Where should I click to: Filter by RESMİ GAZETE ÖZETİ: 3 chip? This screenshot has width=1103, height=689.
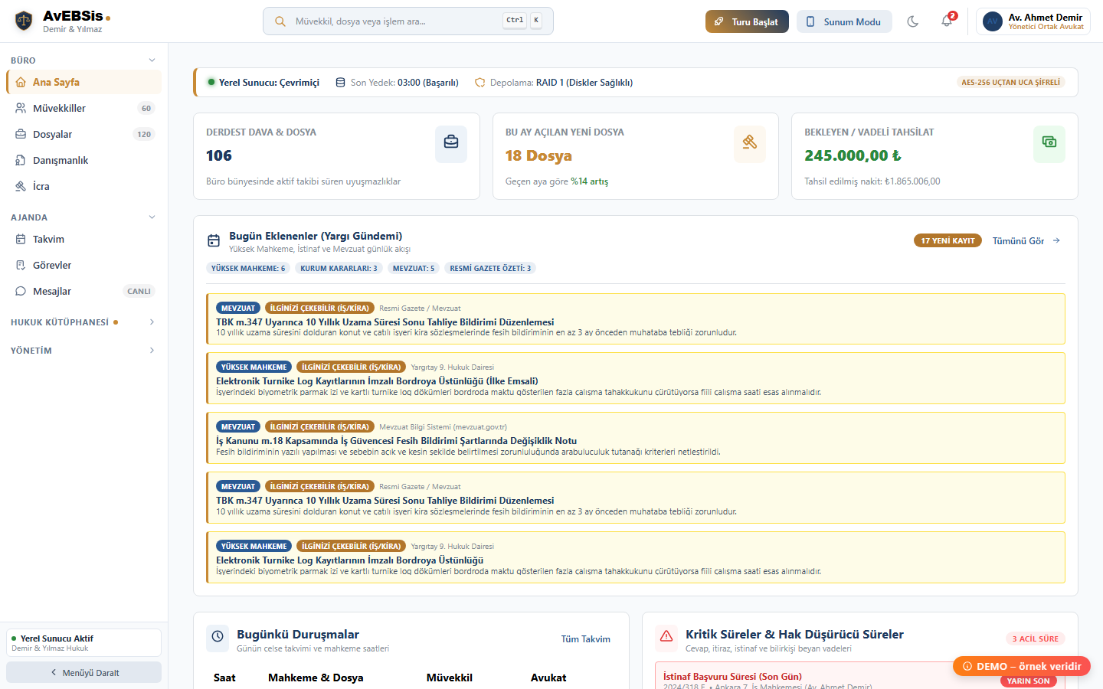tap(490, 269)
